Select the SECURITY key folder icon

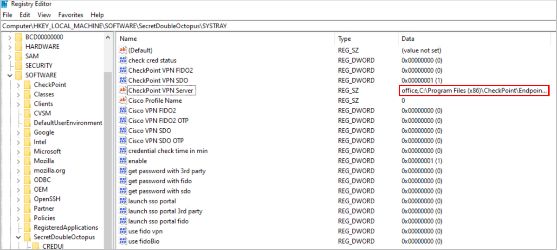(x=19, y=66)
